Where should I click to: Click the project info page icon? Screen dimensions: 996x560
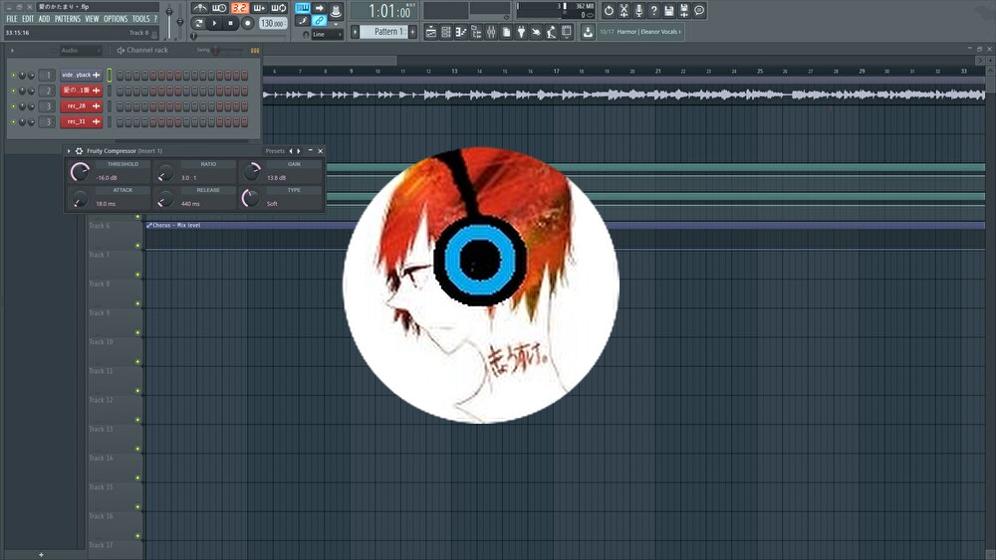point(506,32)
